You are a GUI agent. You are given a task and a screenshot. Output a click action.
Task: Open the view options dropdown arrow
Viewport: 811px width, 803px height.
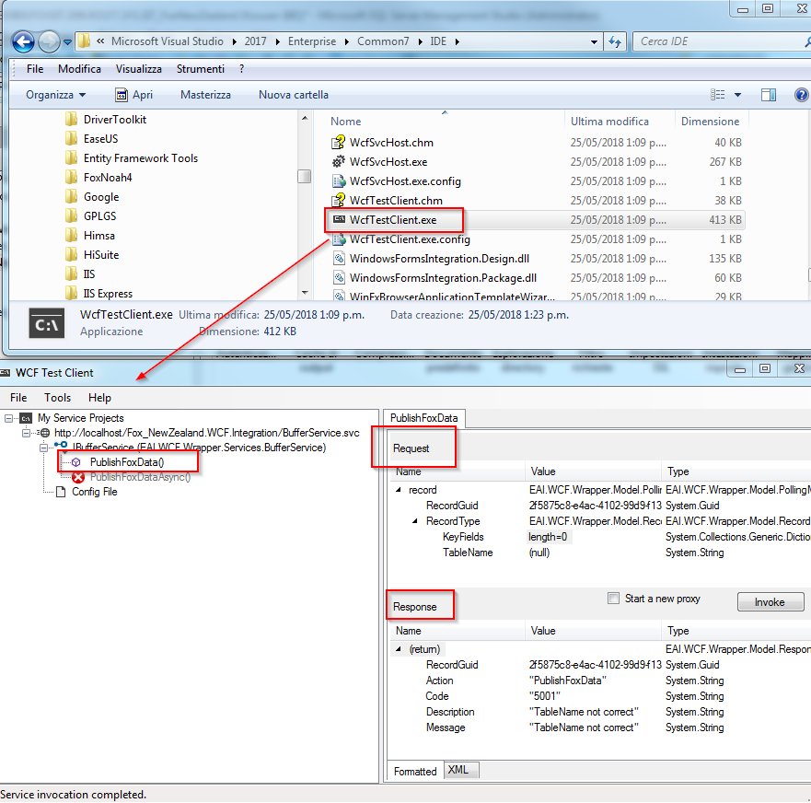[737, 96]
